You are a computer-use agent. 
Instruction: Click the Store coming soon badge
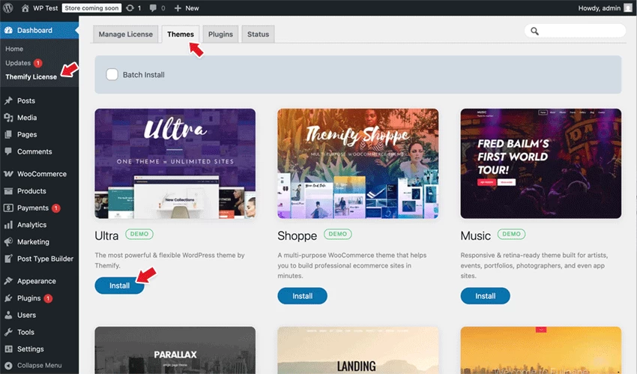click(x=92, y=8)
